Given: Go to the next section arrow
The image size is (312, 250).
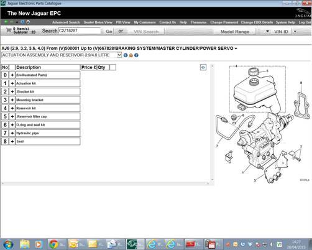Looking at the screenshot, I should click(136, 55).
